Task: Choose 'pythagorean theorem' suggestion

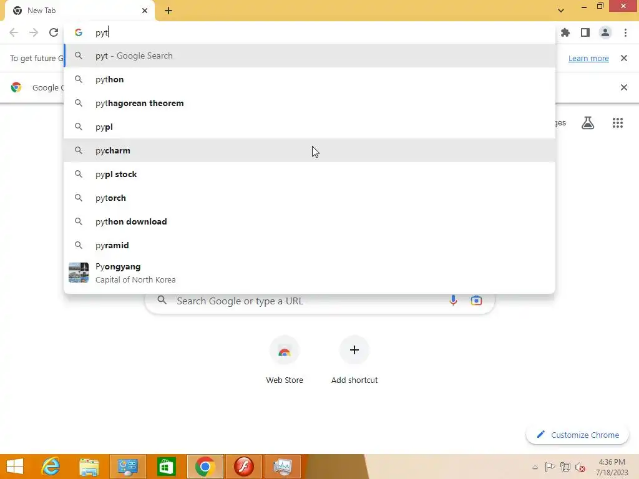Action: point(310,103)
